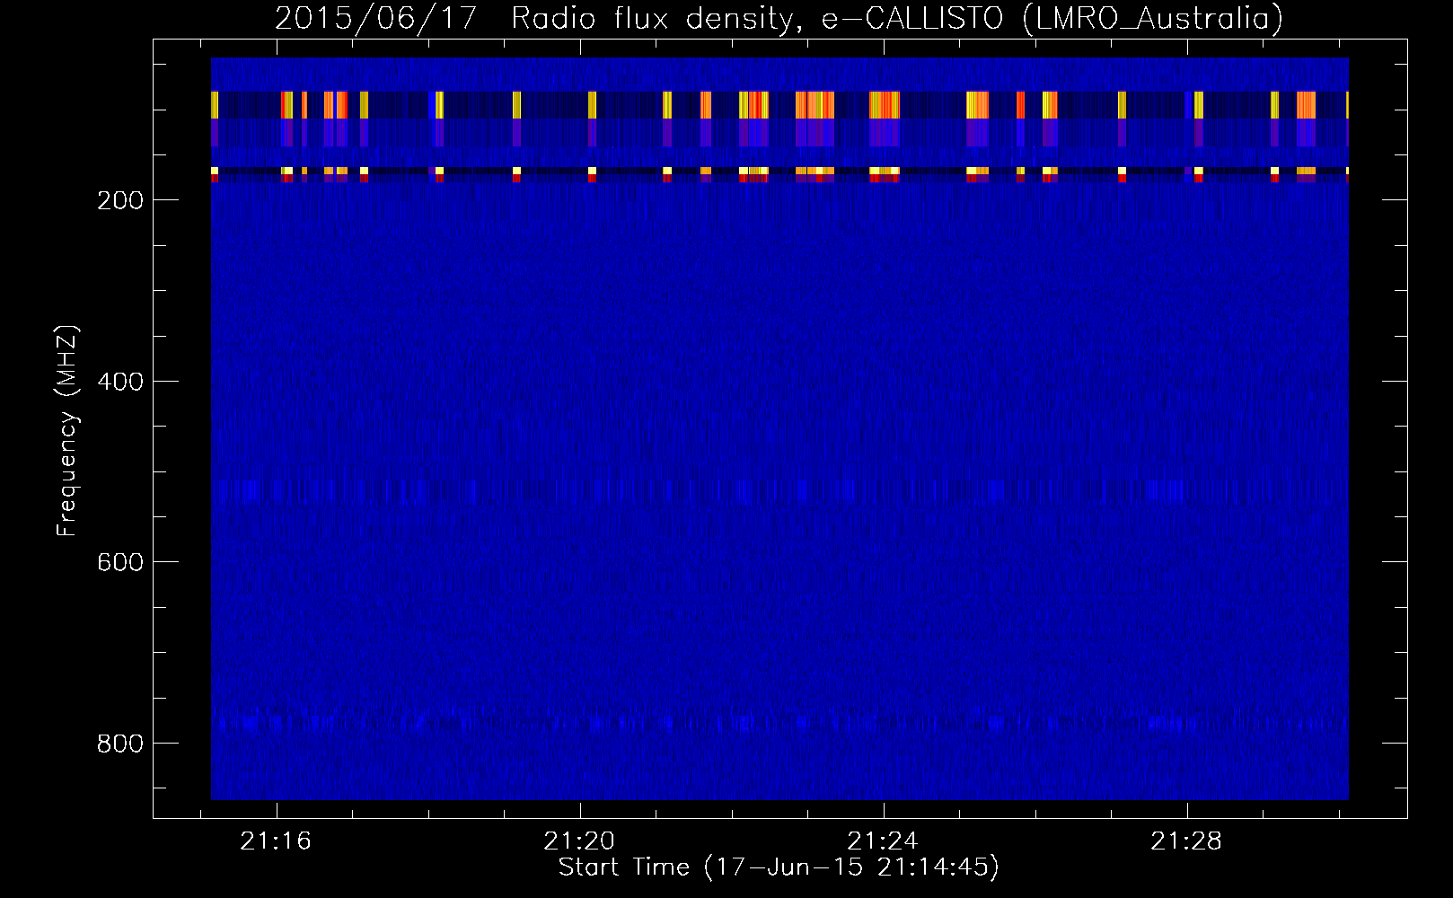Screen dimensions: 1453x898
Task: Click the '600' frequency tick label
Action: (x=119, y=562)
